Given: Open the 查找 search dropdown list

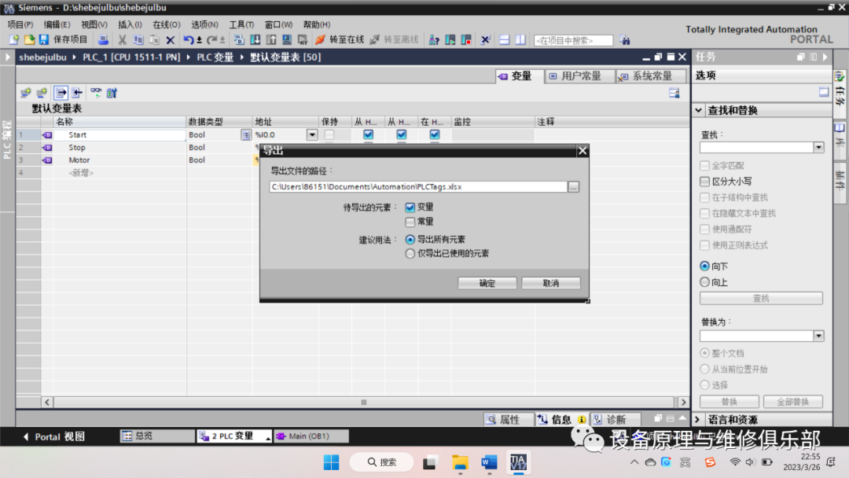Looking at the screenshot, I should click(x=818, y=146).
